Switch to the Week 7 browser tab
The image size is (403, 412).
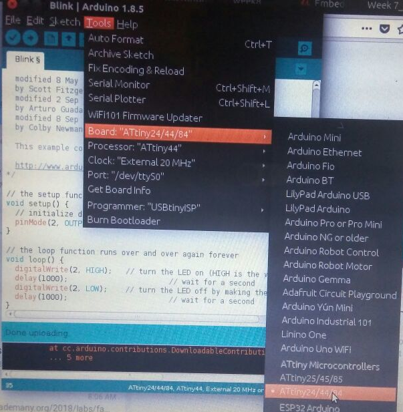pyautogui.click(x=385, y=5)
